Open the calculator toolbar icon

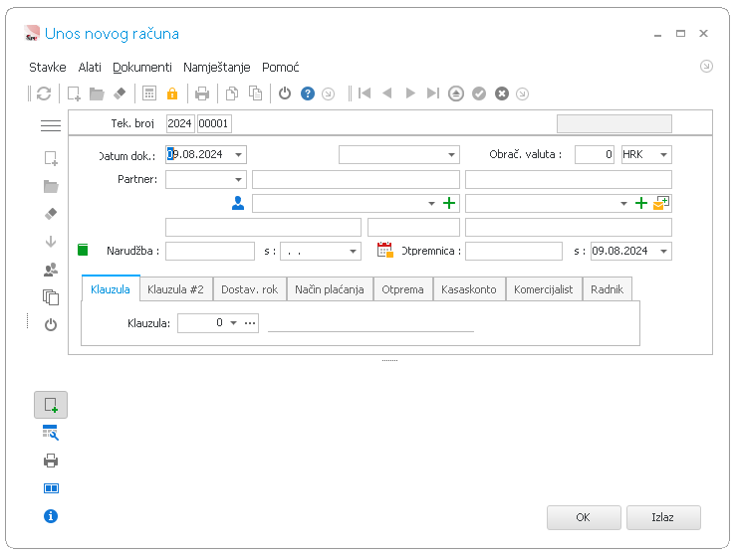(149, 93)
